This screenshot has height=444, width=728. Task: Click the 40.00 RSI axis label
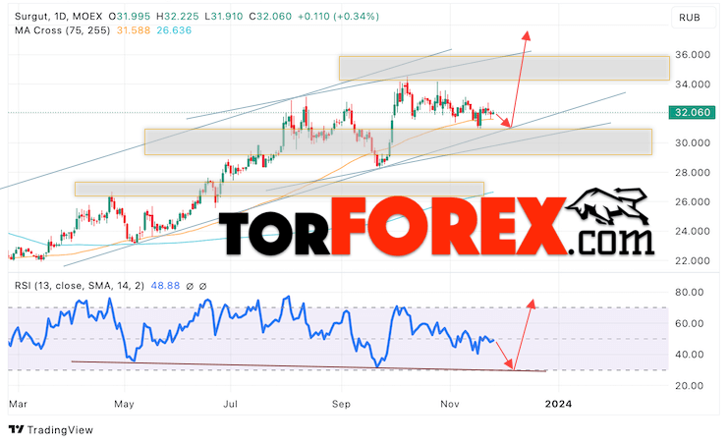[690, 355]
